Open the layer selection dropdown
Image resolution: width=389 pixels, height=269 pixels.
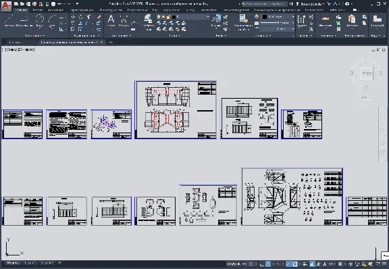pyautogui.click(x=183, y=17)
